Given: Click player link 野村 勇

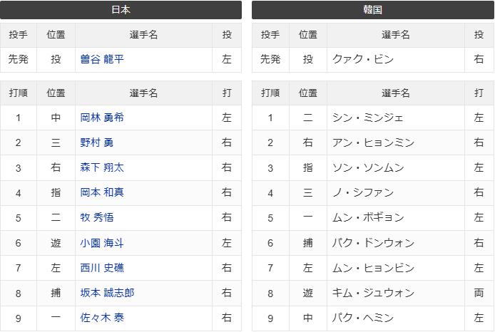Looking at the screenshot, I should click(x=96, y=142).
